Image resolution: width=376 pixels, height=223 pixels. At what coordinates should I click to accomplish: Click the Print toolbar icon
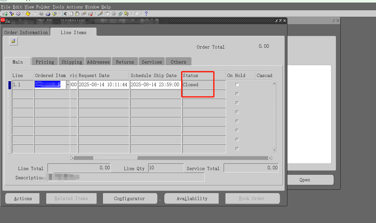tap(48, 14)
